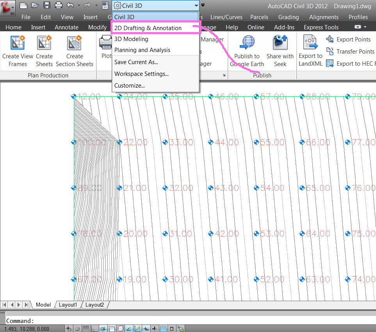
Task: Click the Create Section Sheets icon
Action: coord(74,43)
